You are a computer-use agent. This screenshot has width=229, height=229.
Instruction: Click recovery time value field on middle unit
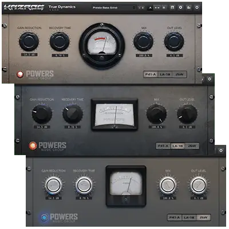click(73, 127)
